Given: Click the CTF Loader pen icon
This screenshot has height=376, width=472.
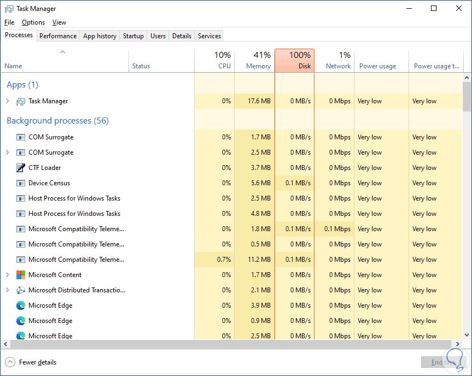Looking at the screenshot, I should (x=21, y=168).
